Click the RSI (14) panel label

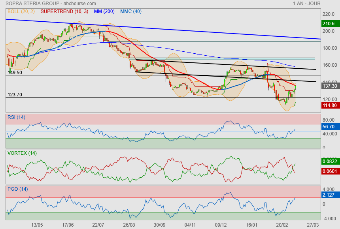click(16, 117)
